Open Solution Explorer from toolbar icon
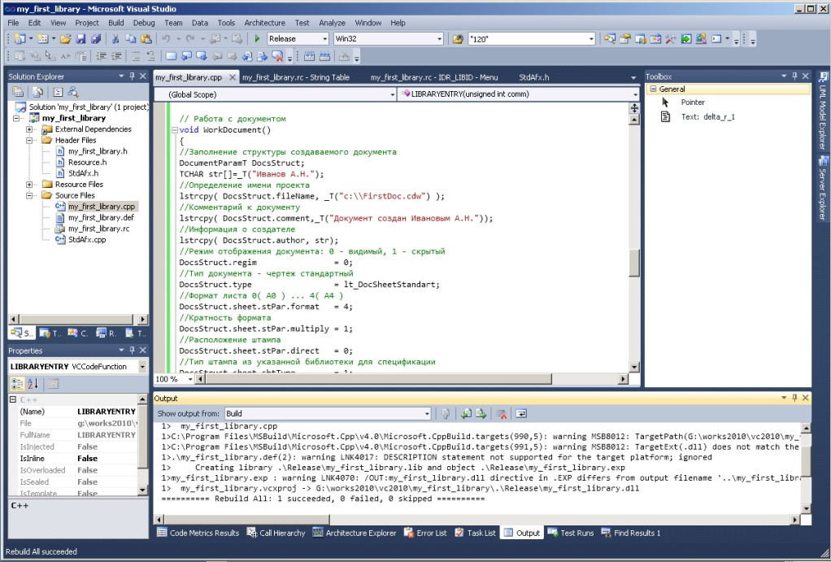This screenshot has height=562, width=831. click(x=610, y=39)
